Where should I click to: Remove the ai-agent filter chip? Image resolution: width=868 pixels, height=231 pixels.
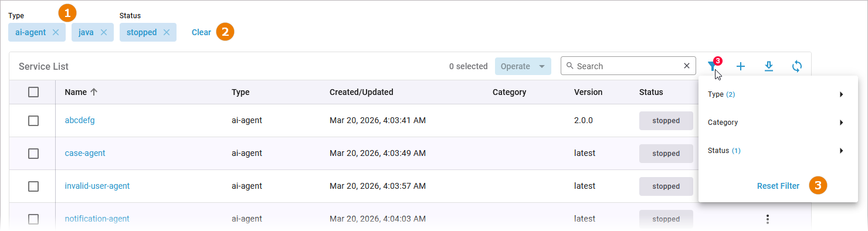[x=56, y=32]
